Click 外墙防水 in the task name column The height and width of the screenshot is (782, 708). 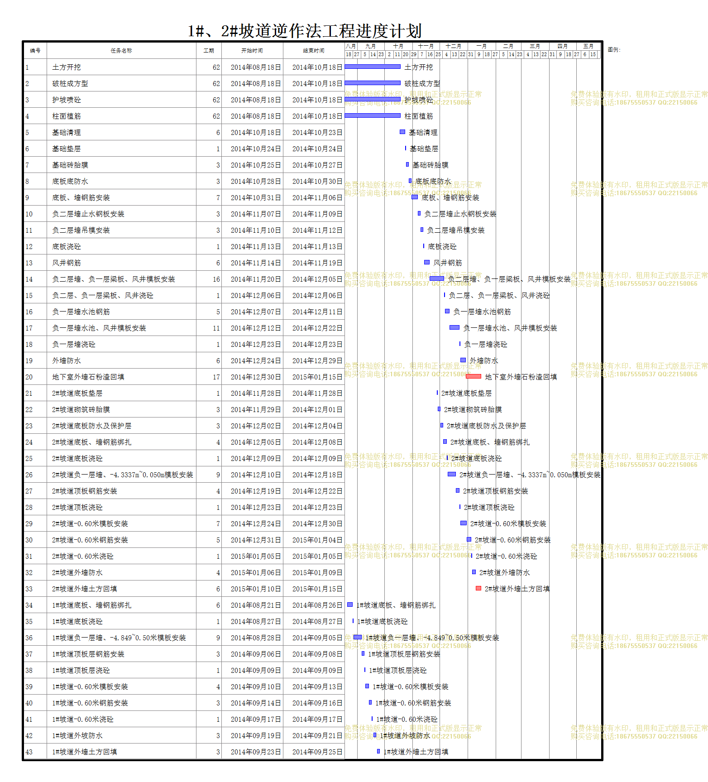[67, 360]
